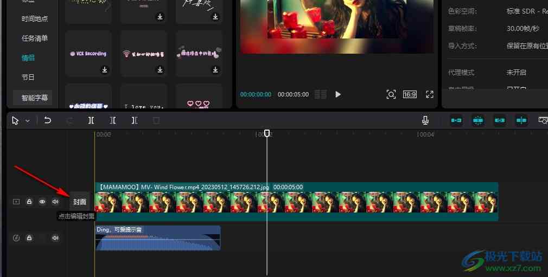Open the selection tool mode dropdown arrow
The height and width of the screenshot is (277, 548).
28,121
